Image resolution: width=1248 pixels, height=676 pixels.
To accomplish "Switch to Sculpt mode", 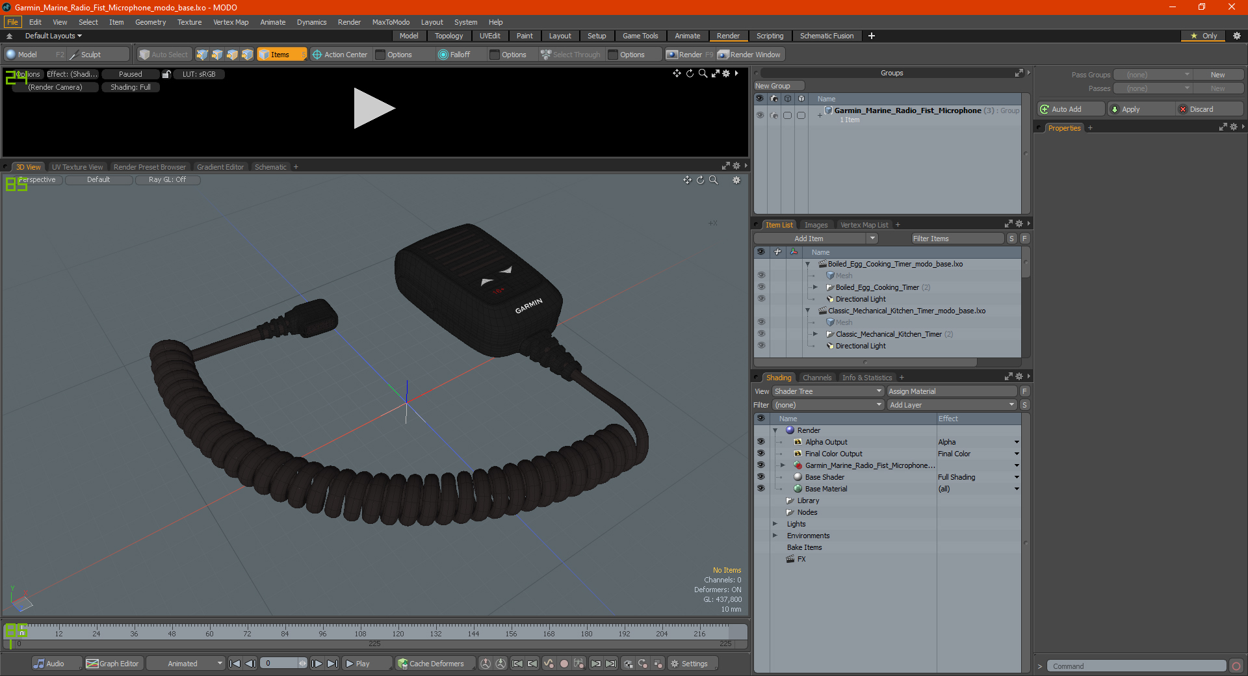I will point(98,55).
